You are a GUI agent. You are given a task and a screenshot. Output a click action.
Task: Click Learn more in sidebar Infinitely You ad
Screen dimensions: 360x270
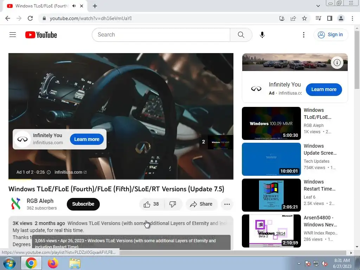pyautogui.click(x=324, y=90)
